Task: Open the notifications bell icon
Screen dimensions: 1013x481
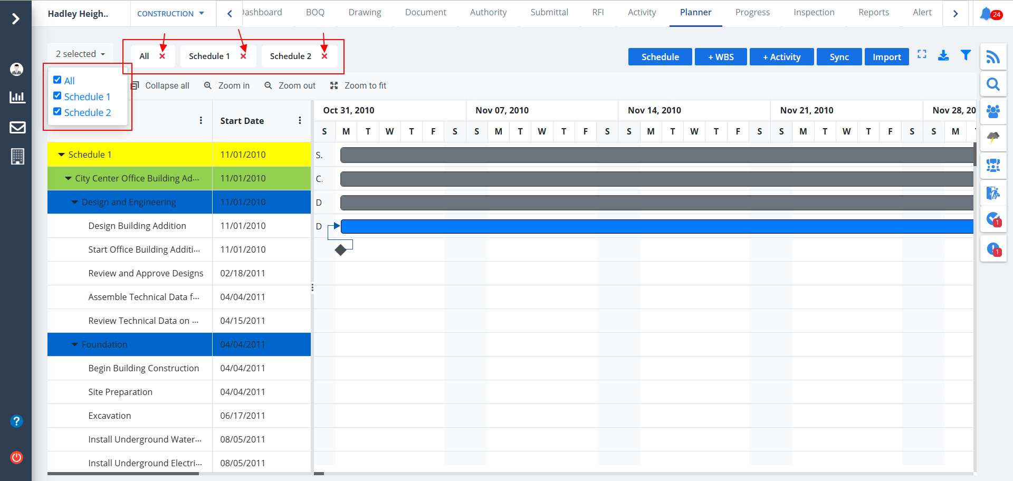Action: 986,14
